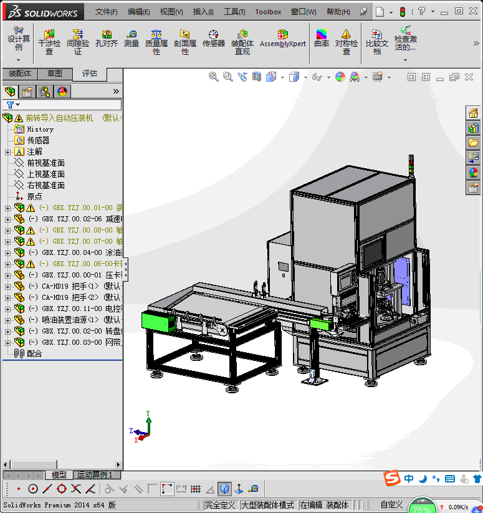Viewport: 483px width, 513px height.
Task: Expand GBX.YZJ.00.03-00 网带 component
Action: click(x=7, y=343)
